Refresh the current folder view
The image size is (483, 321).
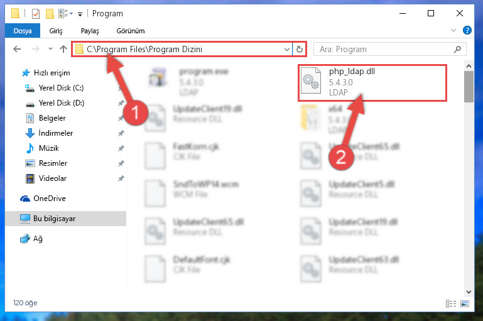[300, 49]
